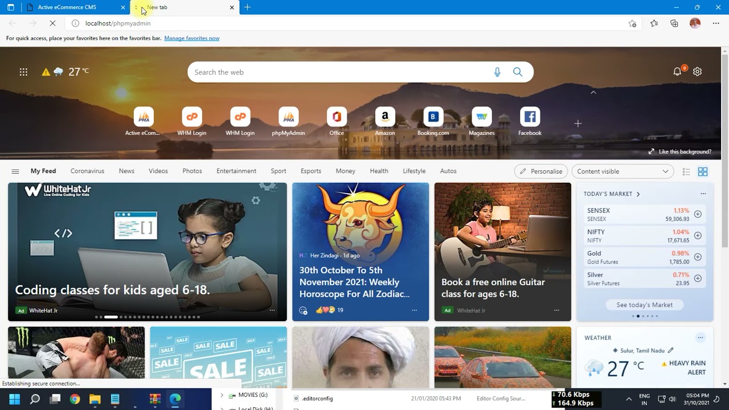Viewport: 729px width, 410px height.
Task: Select the Coronavirus feed tab
Action: (x=87, y=171)
